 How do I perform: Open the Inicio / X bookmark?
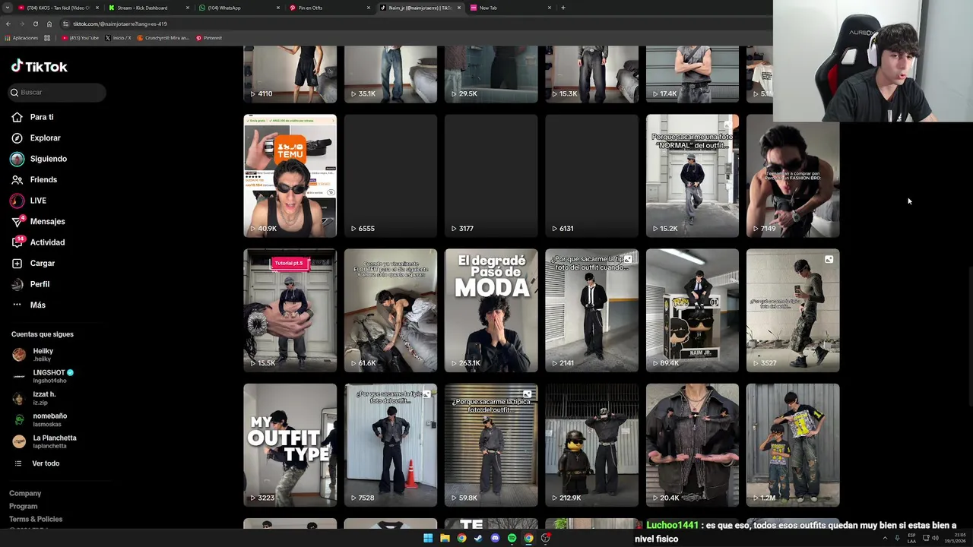tap(118, 38)
